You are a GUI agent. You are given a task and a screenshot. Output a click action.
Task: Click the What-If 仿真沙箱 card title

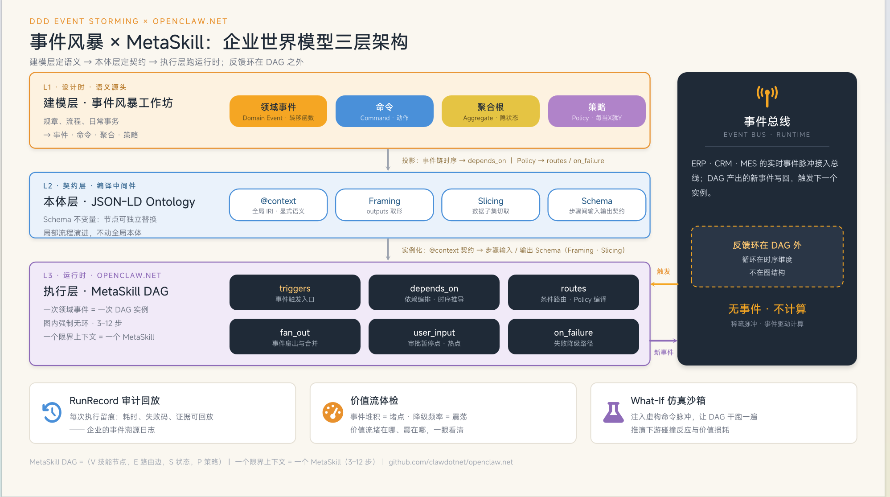coord(668,401)
